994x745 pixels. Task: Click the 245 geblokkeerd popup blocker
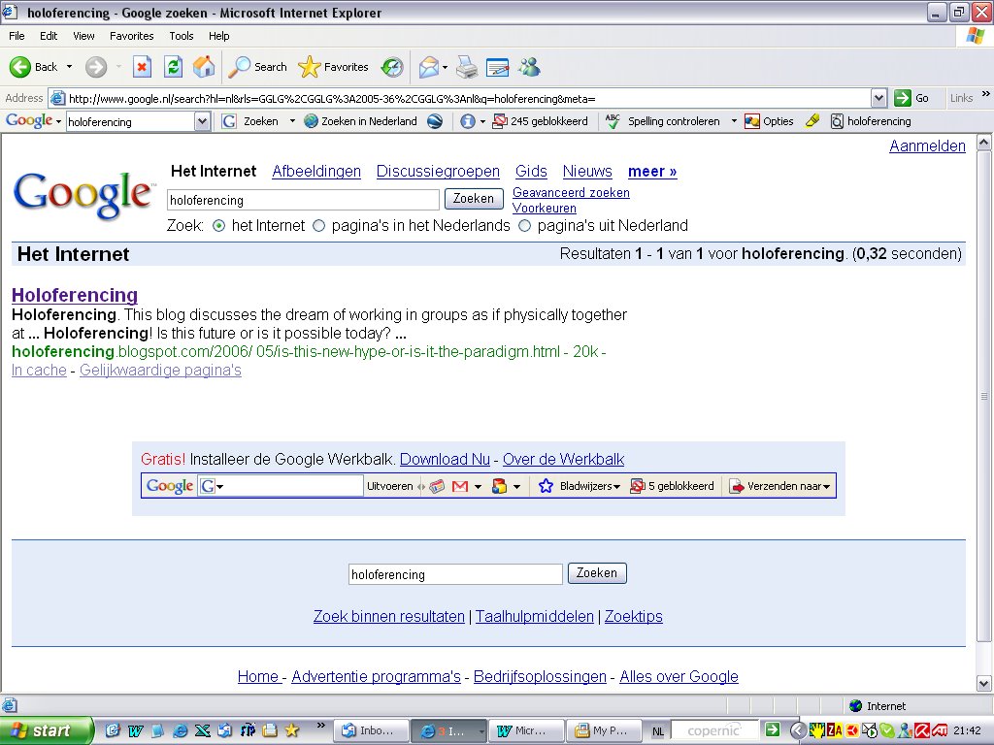pos(541,121)
